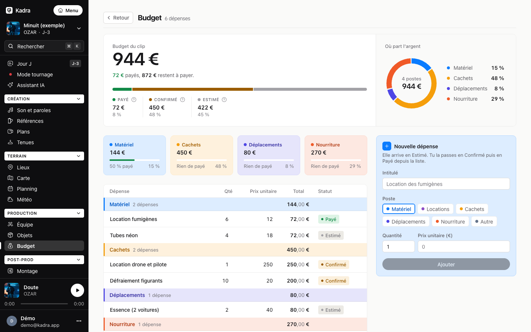Open the Rechercher search bar
The width and height of the screenshot is (531, 332).
[44, 46]
